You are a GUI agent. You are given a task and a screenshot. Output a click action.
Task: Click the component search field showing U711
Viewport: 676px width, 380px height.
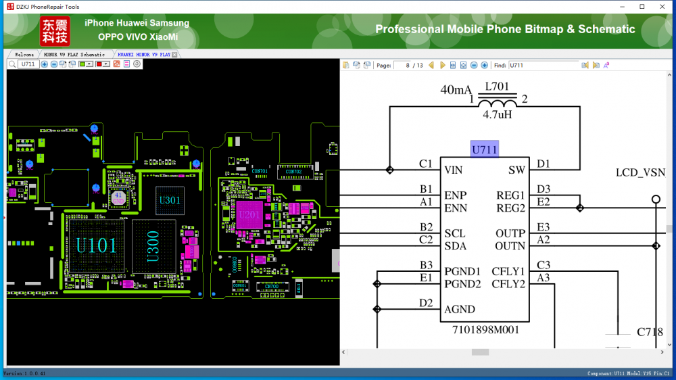(x=28, y=64)
